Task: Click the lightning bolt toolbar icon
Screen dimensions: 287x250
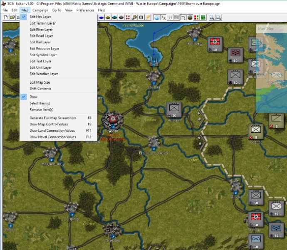Action: (148, 17)
